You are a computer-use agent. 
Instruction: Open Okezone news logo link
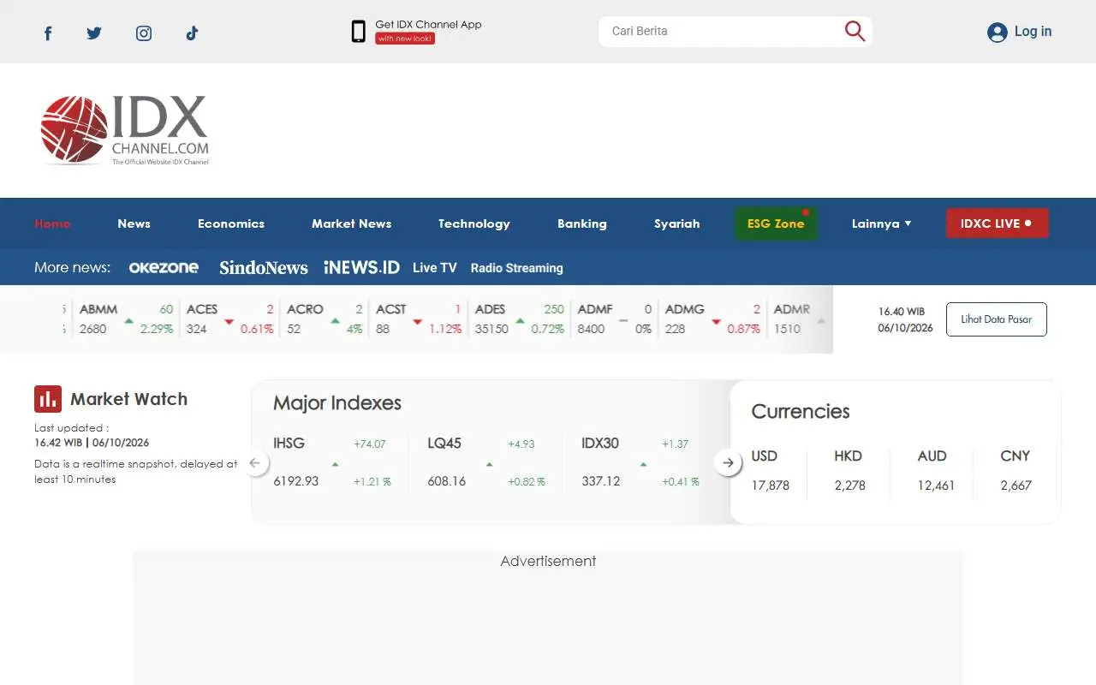tap(164, 267)
